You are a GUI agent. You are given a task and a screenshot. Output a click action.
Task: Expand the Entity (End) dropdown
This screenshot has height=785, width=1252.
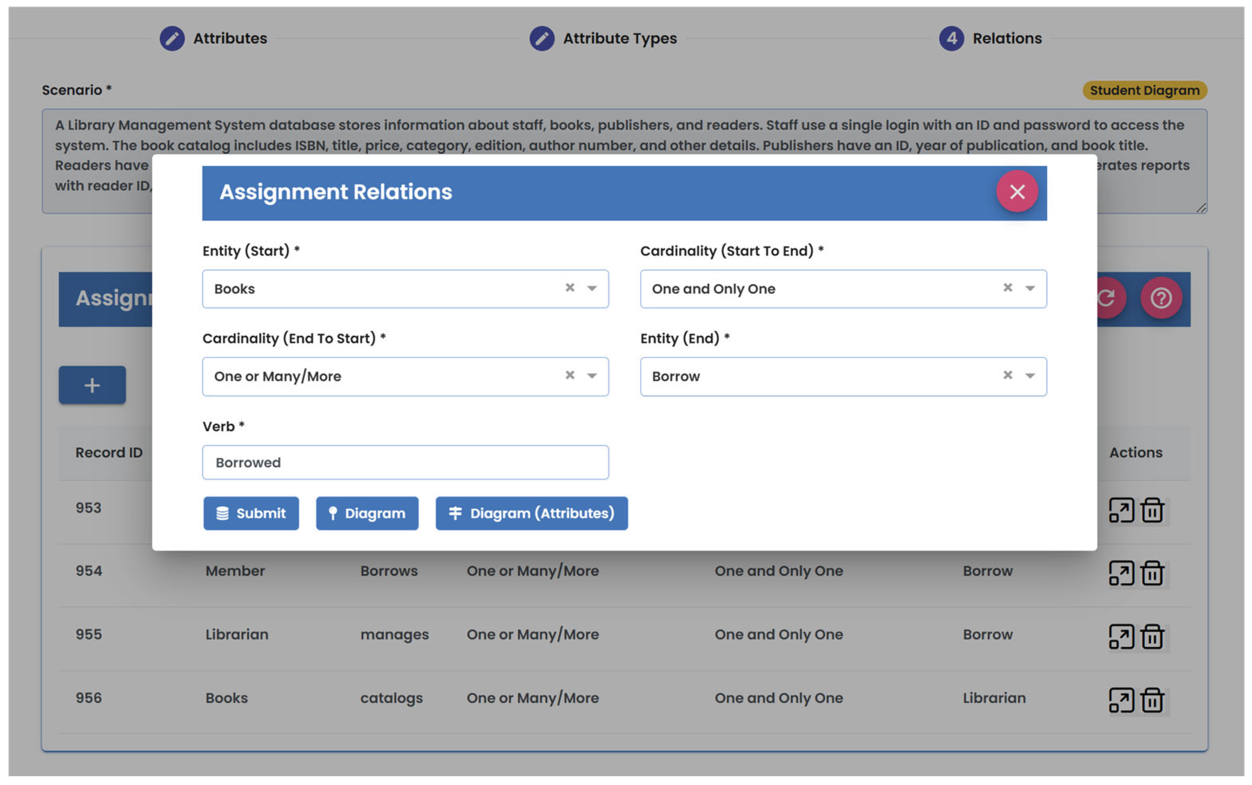click(1029, 376)
